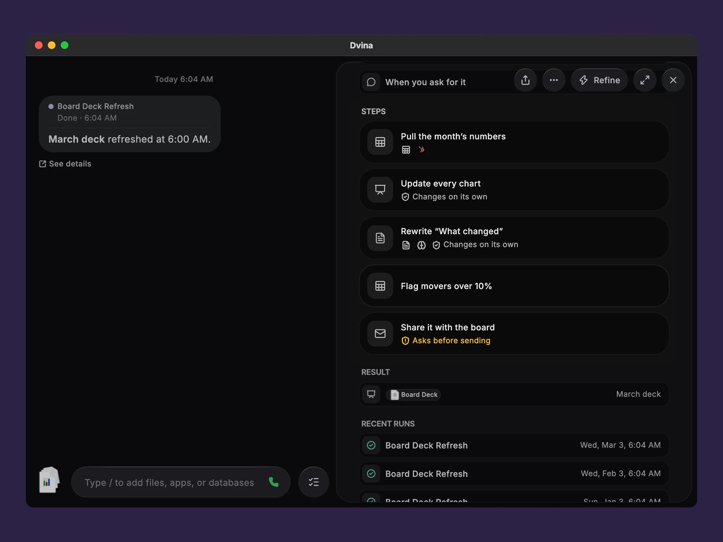The height and width of the screenshot is (542, 723).
Task: Click the presentation icon on Update every chart
Action: (x=380, y=190)
